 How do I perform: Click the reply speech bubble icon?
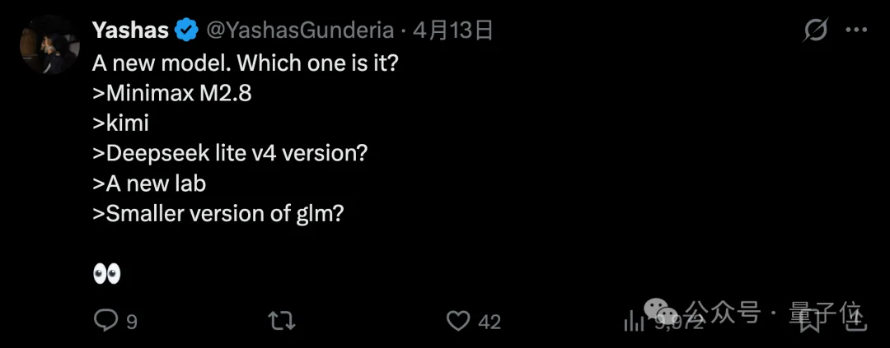pos(105,320)
